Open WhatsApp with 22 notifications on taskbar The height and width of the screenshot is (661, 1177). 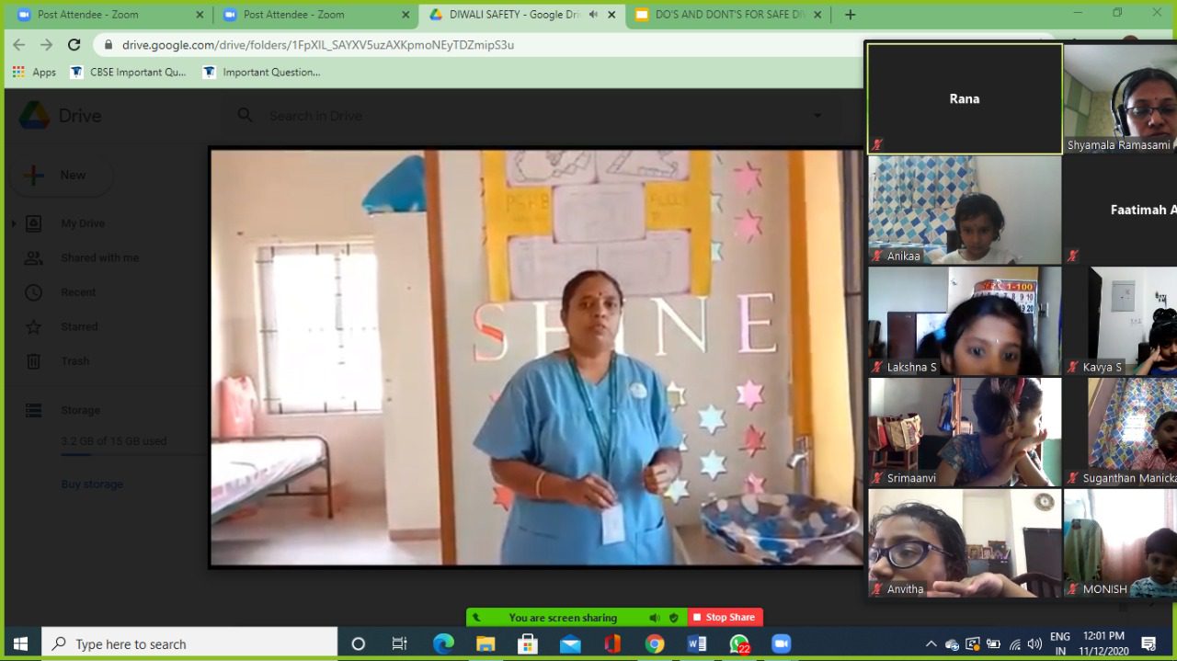pos(739,644)
